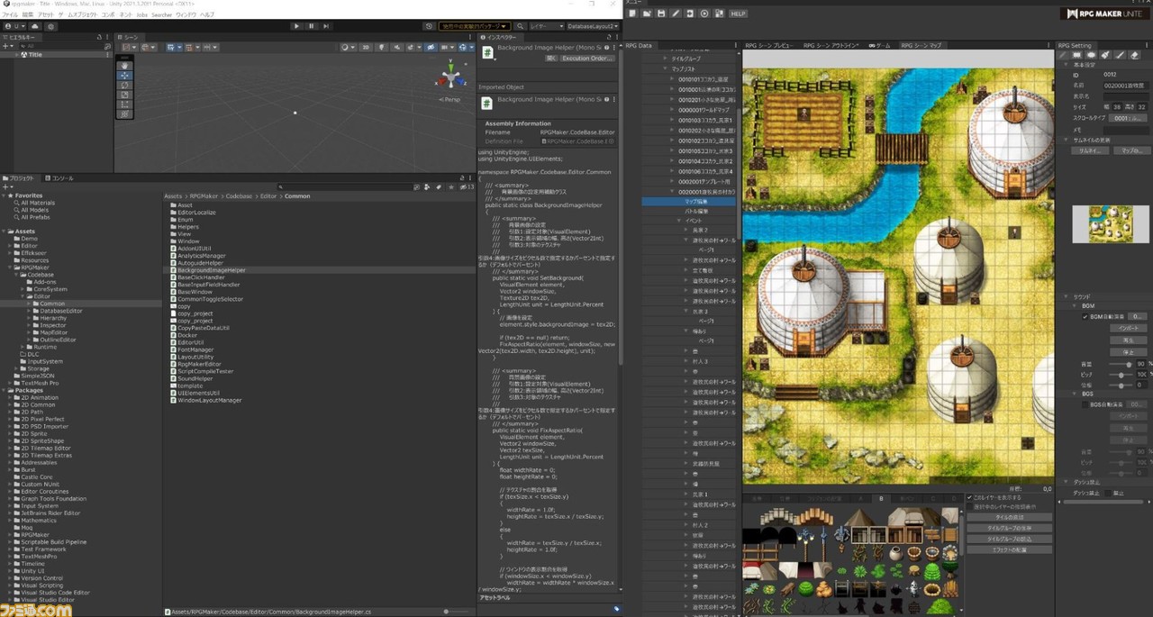Click the Unity Step button
The width and height of the screenshot is (1153, 617).
[327, 26]
